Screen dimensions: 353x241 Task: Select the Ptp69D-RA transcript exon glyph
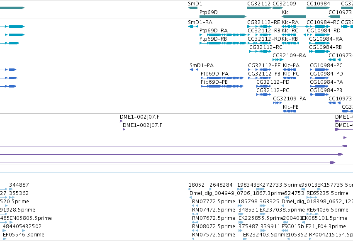(x=223, y=35)
